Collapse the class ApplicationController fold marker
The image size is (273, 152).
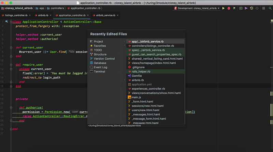tap(12, 22)
